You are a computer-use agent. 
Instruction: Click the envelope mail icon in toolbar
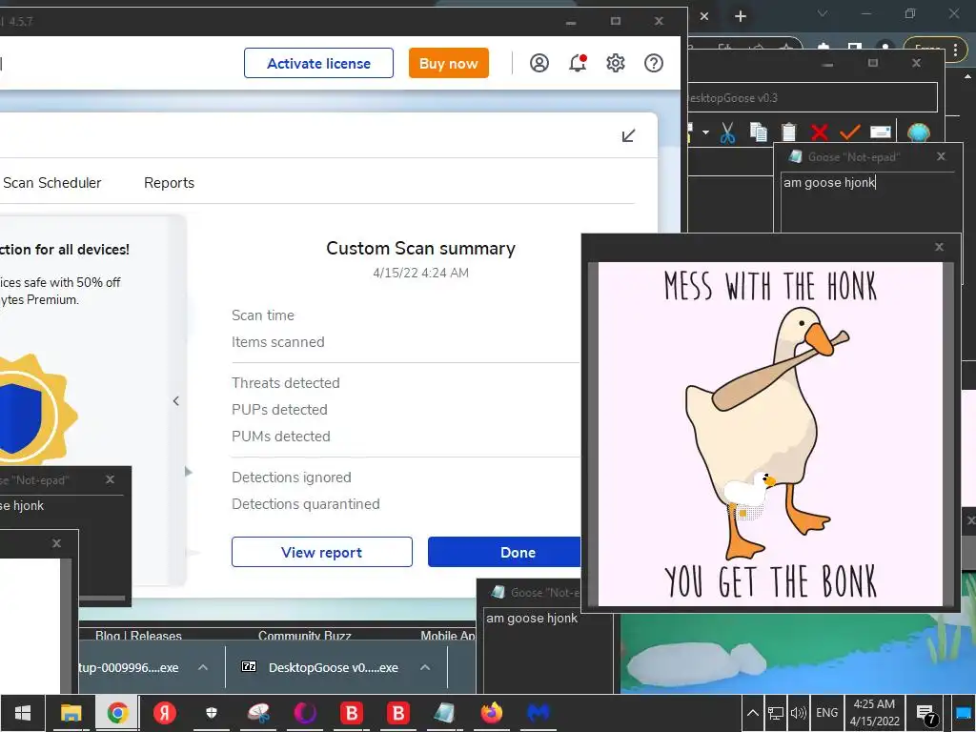(880, 132)
